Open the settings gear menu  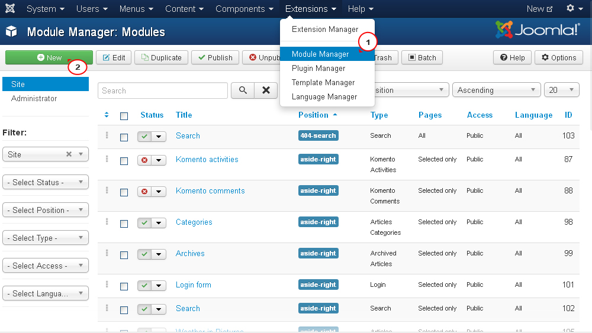coord(575,8)
